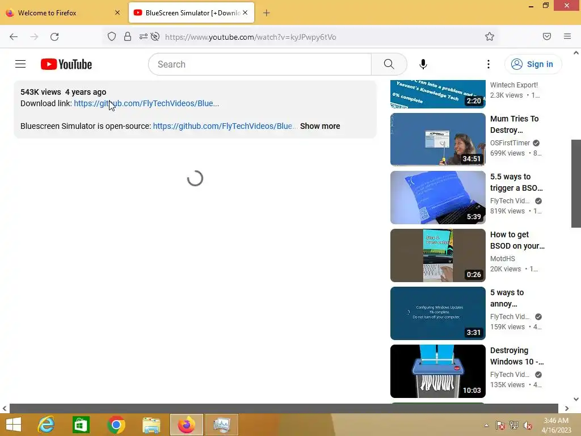This screenshot has width=581, height=436.
Task: Reload the page
Action: [54, 37]
